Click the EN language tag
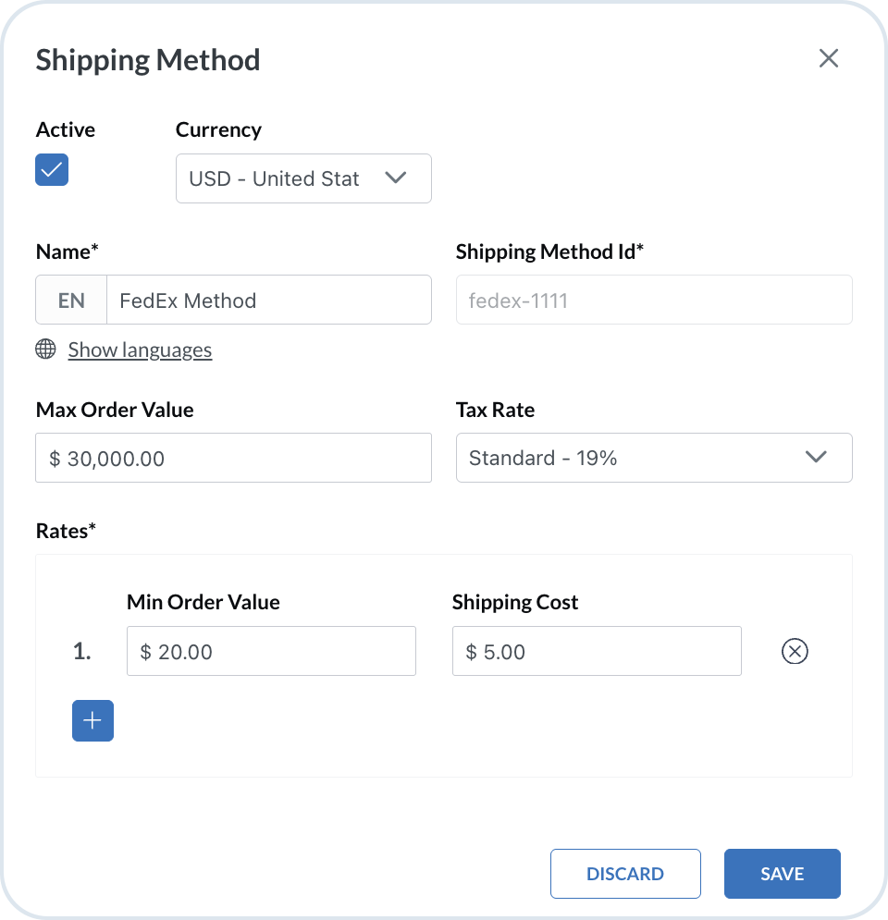The height and width of the screenshot is (920, 888). tap(71, 301)
